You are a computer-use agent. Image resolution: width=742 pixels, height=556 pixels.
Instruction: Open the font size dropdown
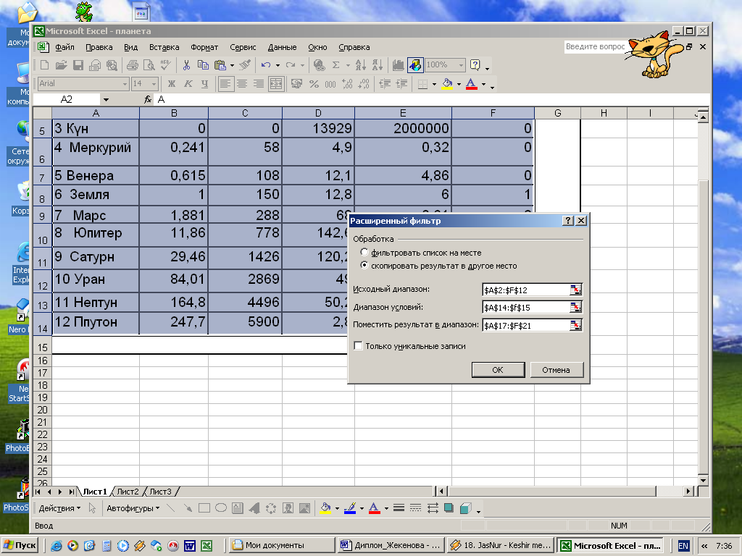click(154, 84)
